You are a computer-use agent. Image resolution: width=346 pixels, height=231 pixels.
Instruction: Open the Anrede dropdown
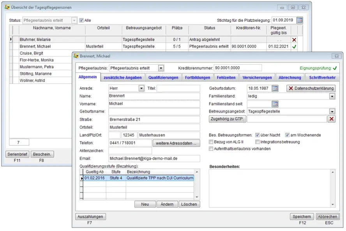point(141,88)
